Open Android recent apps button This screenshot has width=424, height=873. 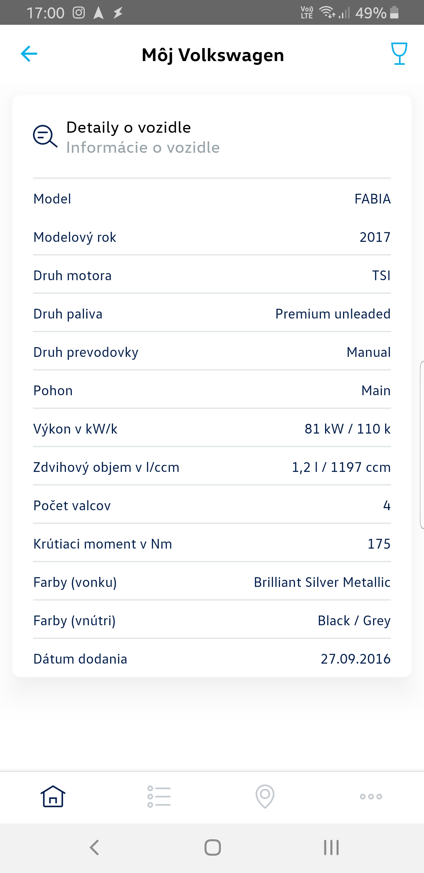point(331,848)
